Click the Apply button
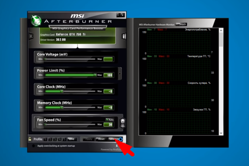The width and height of the screenshot is (249, 166). tap(89, 139)
